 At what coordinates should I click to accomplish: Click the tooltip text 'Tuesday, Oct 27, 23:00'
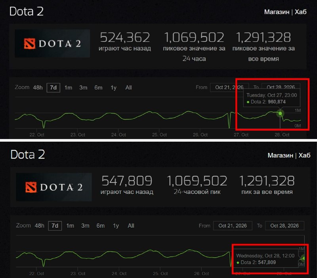click(272, 95)
